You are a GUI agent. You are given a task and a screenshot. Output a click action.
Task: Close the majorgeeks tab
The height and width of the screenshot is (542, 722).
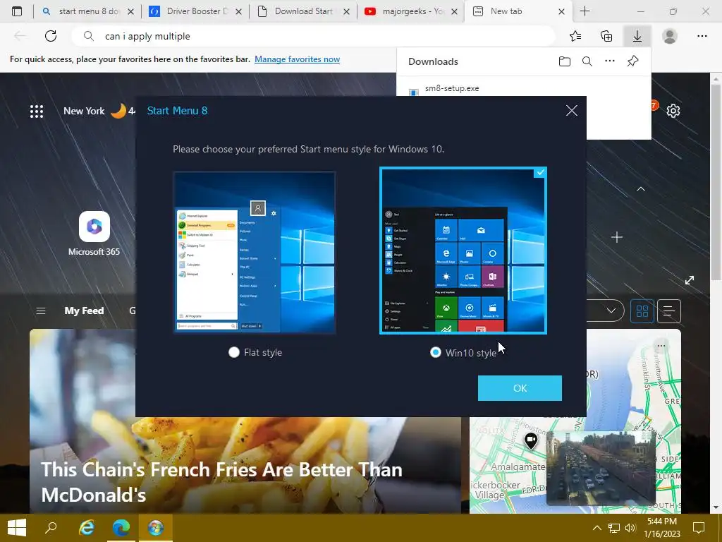[x=454, y=12]
